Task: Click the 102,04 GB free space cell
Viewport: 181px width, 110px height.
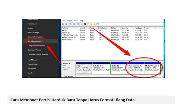Action: point(138,37)
